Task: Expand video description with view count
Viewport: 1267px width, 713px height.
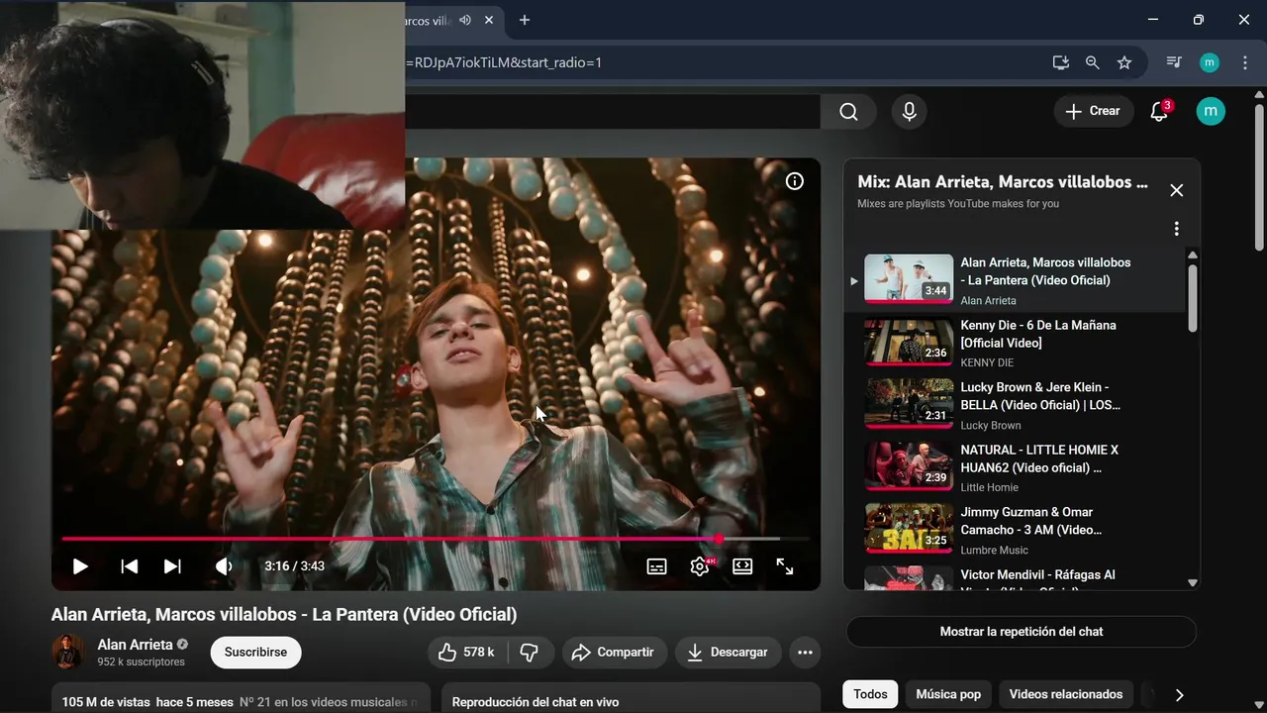Action: (241, 698)
